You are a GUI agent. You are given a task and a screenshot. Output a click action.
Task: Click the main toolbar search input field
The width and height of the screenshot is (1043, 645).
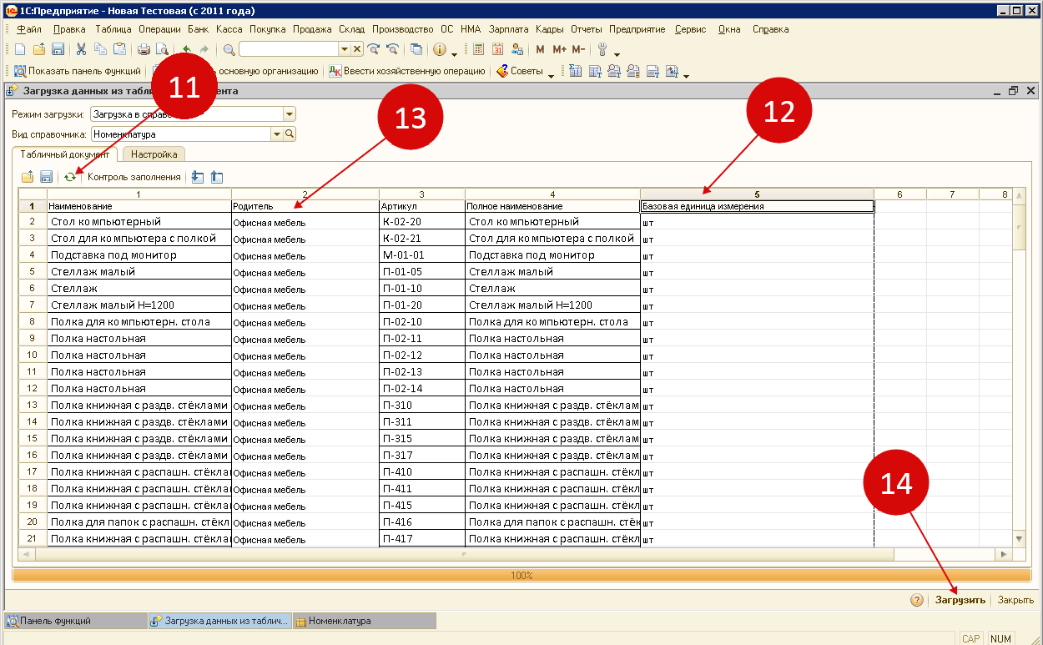click(289, 49)
